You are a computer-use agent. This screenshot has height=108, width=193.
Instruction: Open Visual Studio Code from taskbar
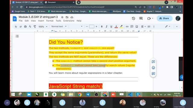[x=130, y=94]
